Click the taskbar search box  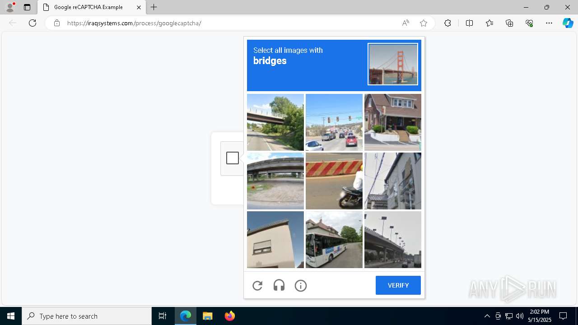[87, 316]
